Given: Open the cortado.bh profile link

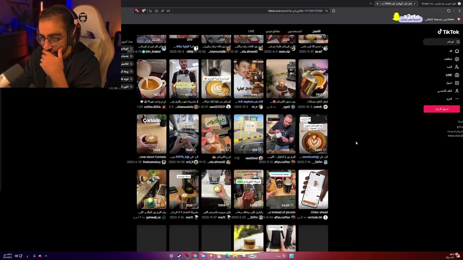Looking at the screenshot, I should click(x=315, y=217).
